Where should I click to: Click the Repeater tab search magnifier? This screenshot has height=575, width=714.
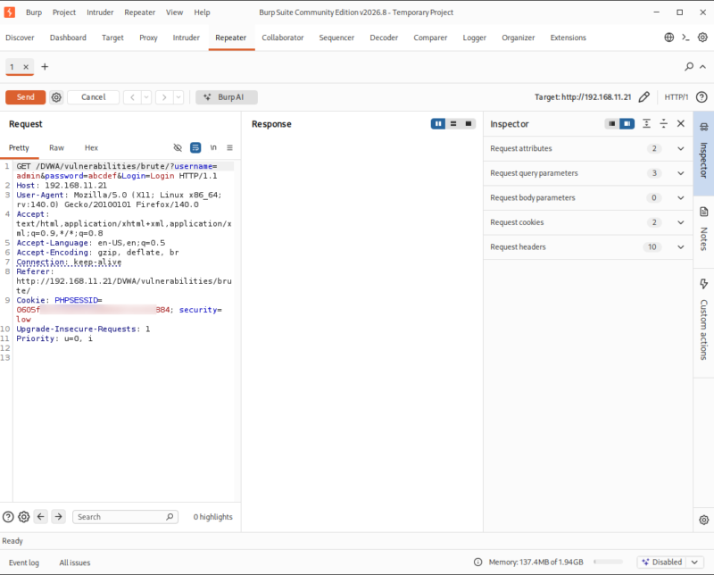click(689, 67)
